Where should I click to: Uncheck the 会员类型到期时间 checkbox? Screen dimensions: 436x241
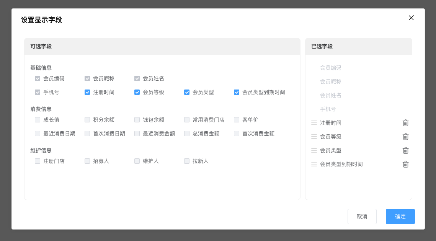237,92
